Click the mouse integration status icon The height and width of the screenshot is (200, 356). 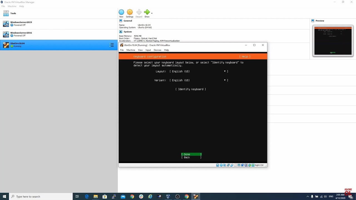point(249,165)
